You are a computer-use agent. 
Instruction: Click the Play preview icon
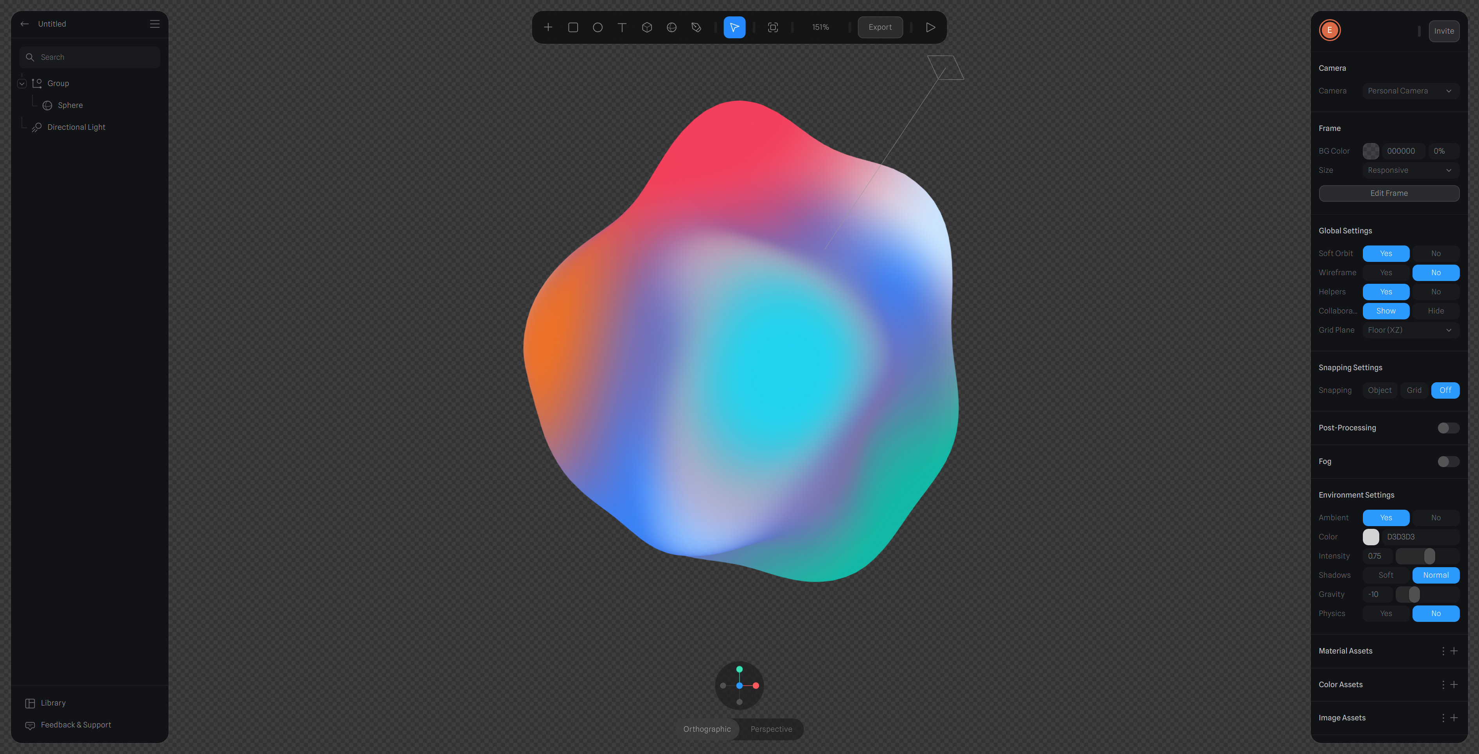[930, 27]
